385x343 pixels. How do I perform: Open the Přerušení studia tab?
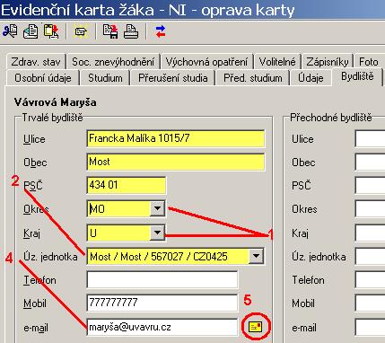point(173,78)
